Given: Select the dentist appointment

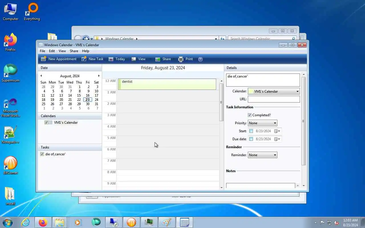Looking at the screenshot, I should coord(167,84).
